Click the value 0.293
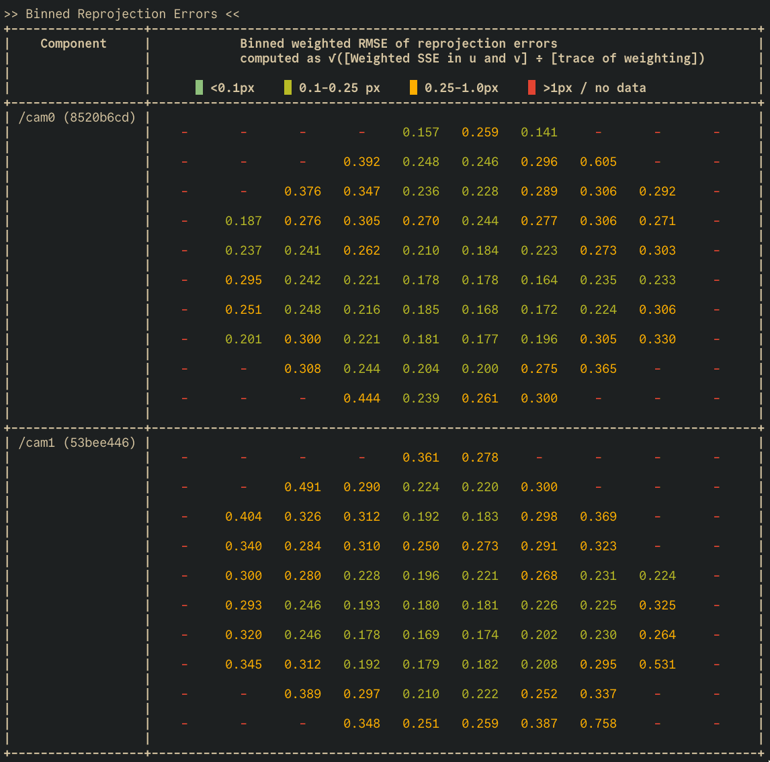 [244, 605]
